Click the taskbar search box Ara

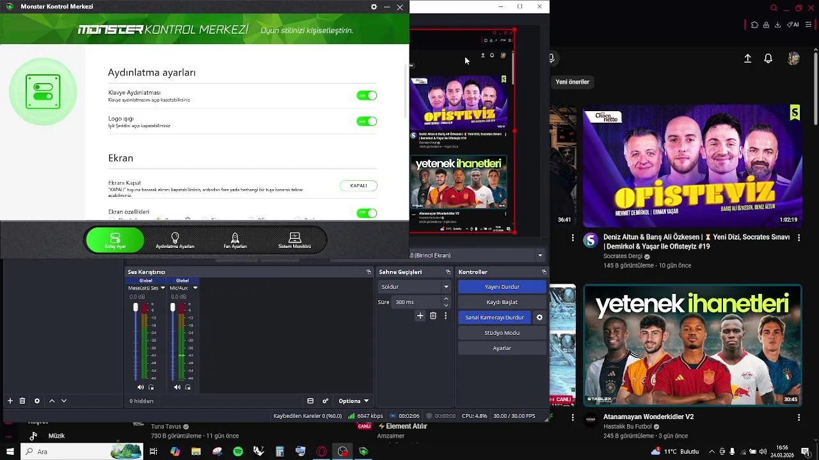tap(82, 452)
